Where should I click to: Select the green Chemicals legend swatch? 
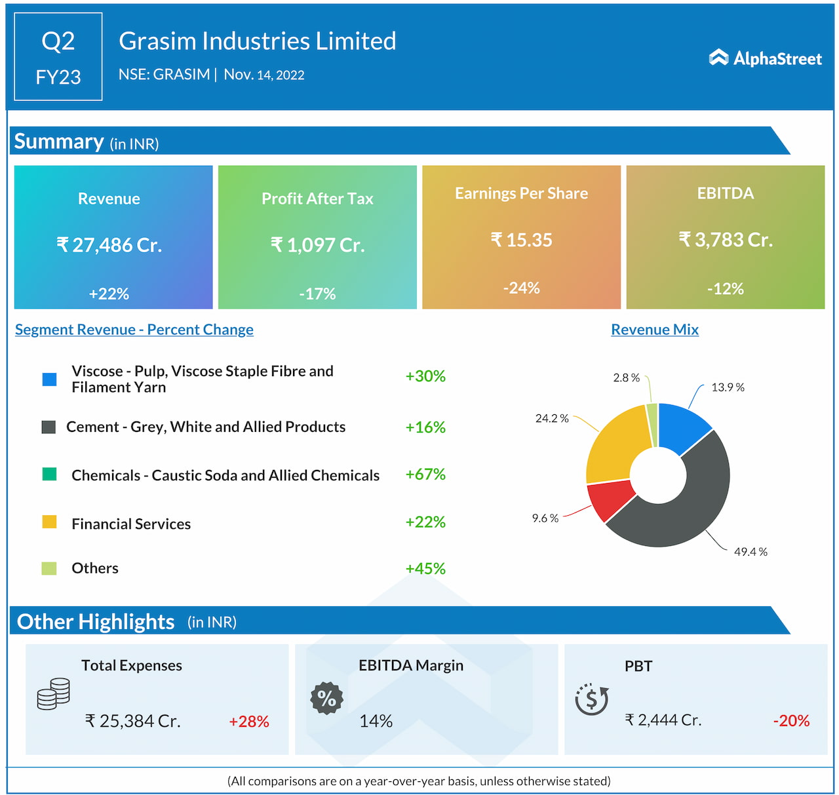[x=49, y=475]
